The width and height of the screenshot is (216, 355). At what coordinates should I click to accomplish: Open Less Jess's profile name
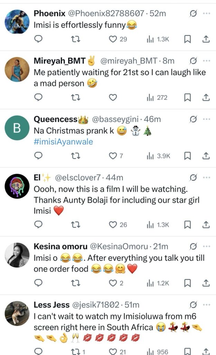pyautogui.click(x=52, y=305)
